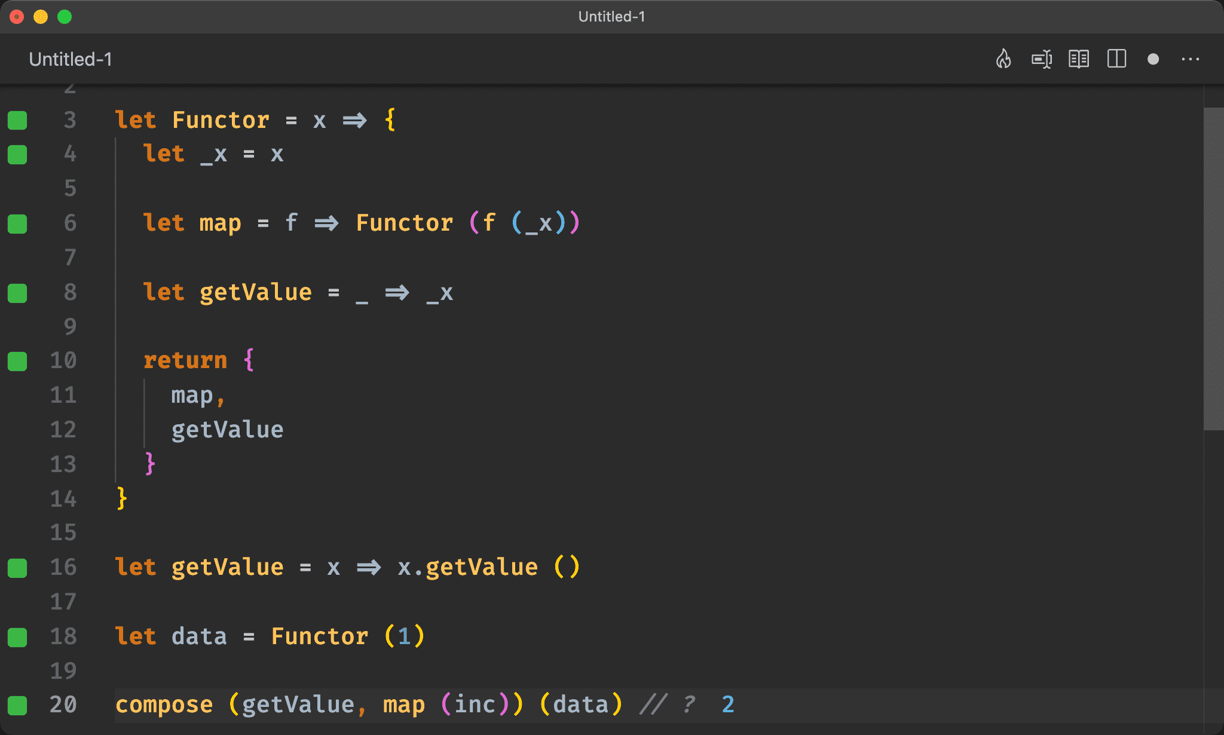This screenshot has height=735, width=1224.
Task: Click the yellow minimize window button
Action: pos(41,17)
